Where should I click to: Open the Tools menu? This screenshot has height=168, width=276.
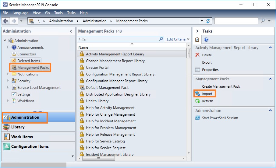point(58,13)
